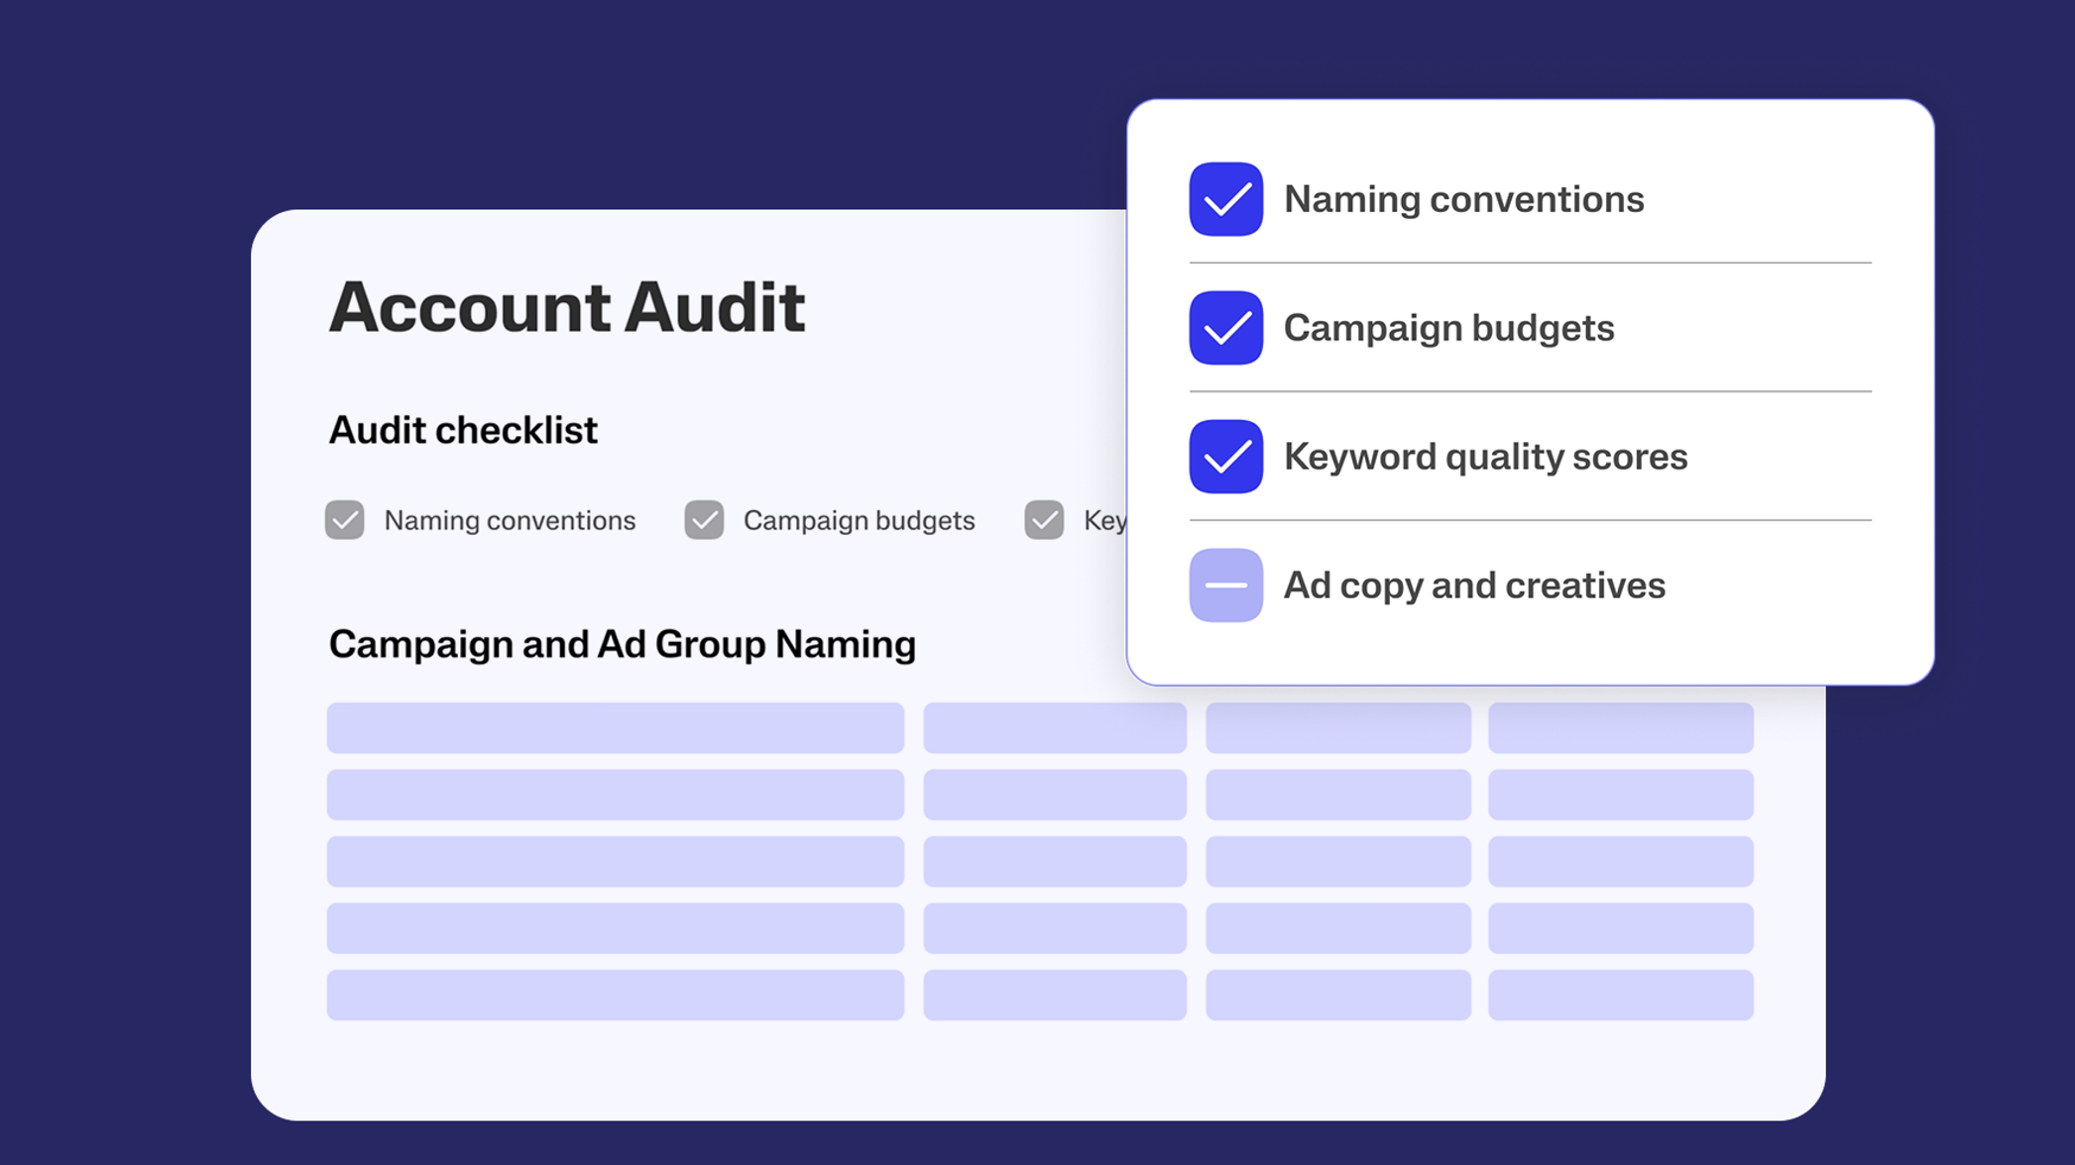This screenshot has height=1165, width=2075.
Task: Click the Campaign budgets label in popup
Action: (x=1448, y=328)
